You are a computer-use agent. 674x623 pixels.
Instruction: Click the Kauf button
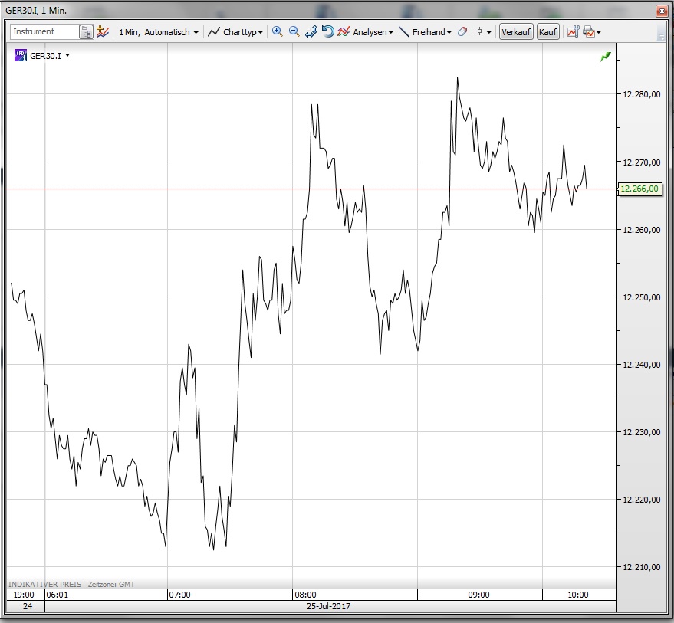(547, 31)
